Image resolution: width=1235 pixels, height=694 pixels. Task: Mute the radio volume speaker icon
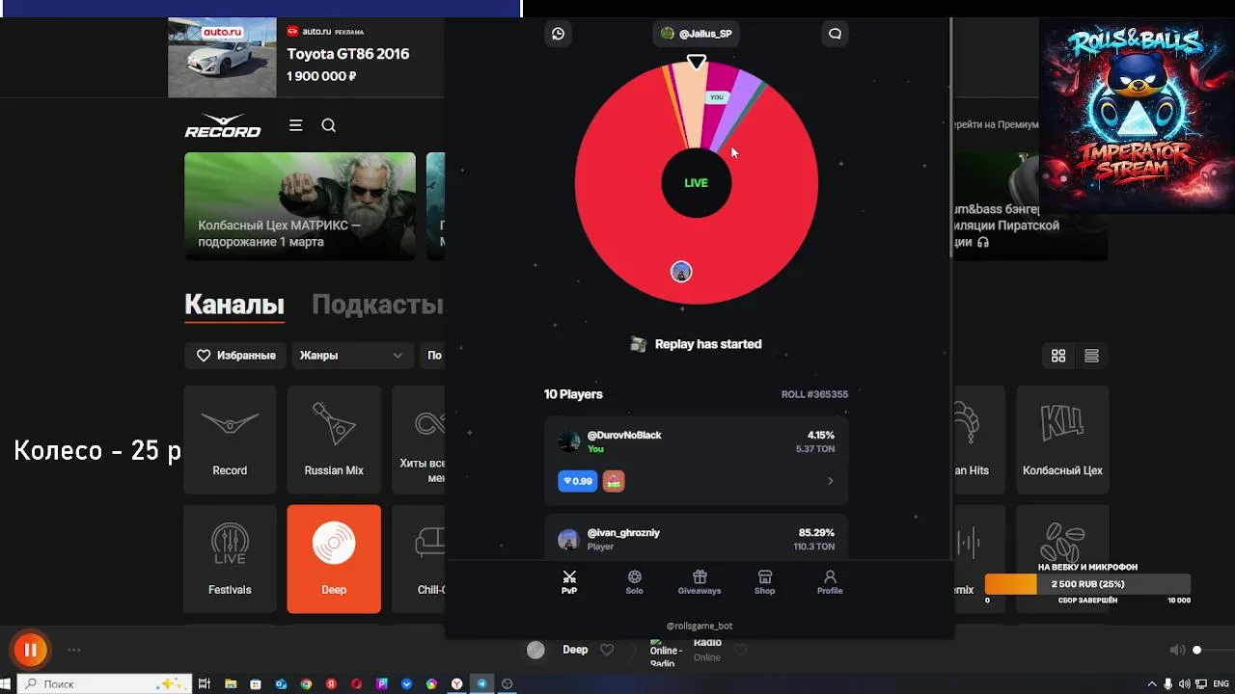1177,651
